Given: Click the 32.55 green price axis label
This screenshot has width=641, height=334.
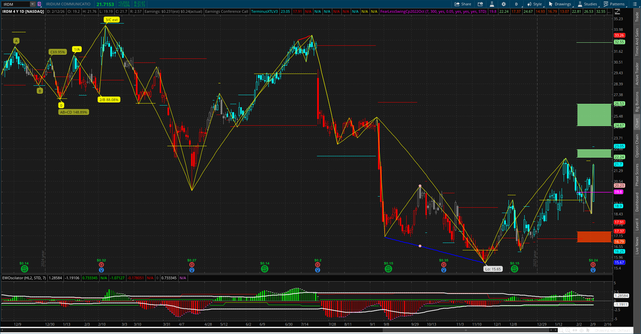Looking at the screenshot, I should (x=620, y=41).
